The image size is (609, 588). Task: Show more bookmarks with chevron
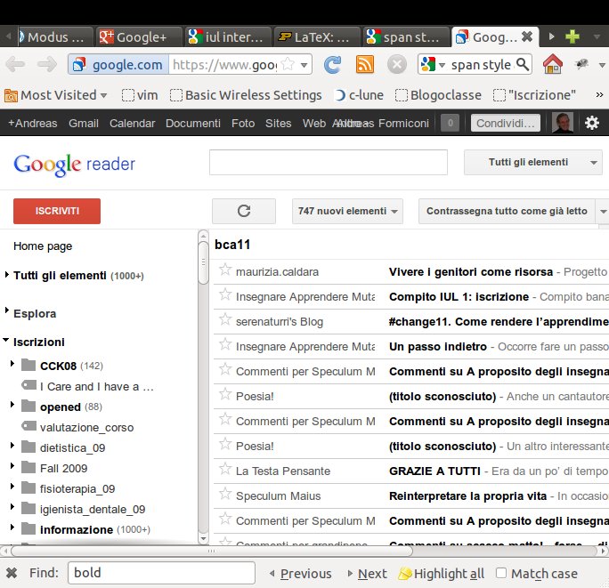click(599, 95)
